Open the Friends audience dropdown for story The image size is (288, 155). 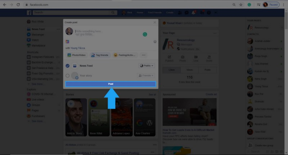pos(146,76)
